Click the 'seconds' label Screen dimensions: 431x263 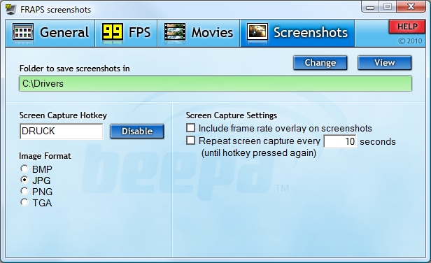tap(378, 141)
